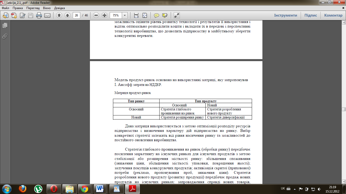Open the Довідка menu
This screenshot has height=194, width=346.
59,8
